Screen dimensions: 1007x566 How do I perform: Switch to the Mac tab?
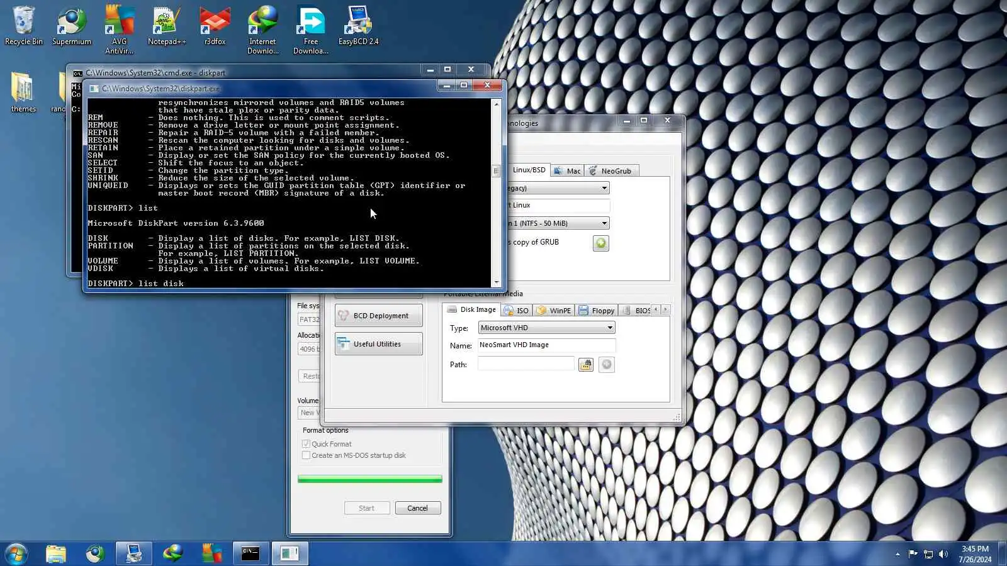pos(568,170)
